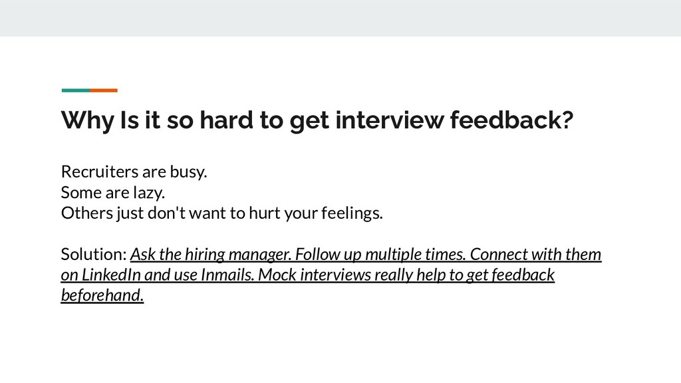
Task: Click the "Some are lazy." line
Action: coord(113,192)
